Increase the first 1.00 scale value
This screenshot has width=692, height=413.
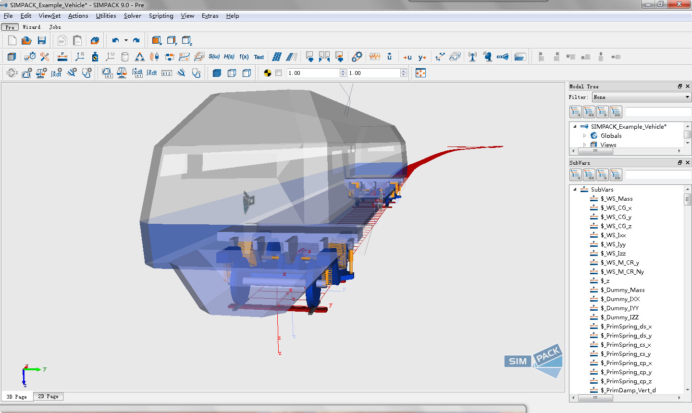pos(343,71)
